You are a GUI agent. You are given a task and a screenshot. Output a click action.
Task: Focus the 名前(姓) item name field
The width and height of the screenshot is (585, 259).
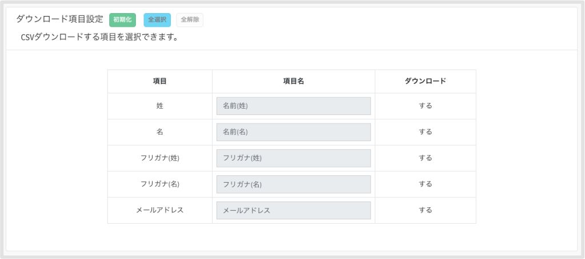point(294,106)
